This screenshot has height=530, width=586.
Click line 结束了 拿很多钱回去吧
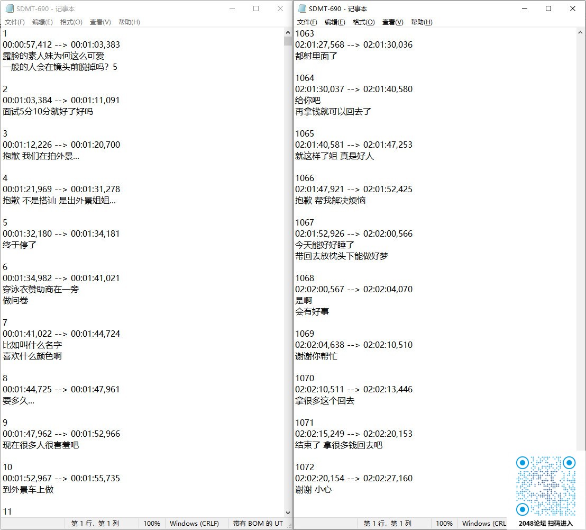coord(338,445)
